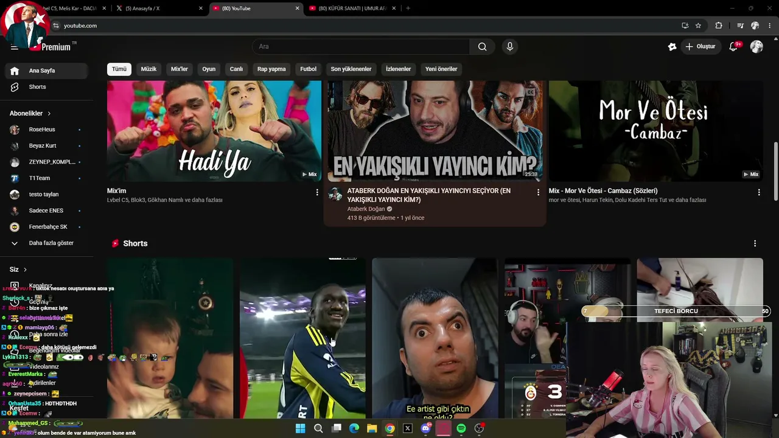The image size is (779, 438).
Task: Open the YouTube account avatar menu
Action: click(x=756, y=47)
